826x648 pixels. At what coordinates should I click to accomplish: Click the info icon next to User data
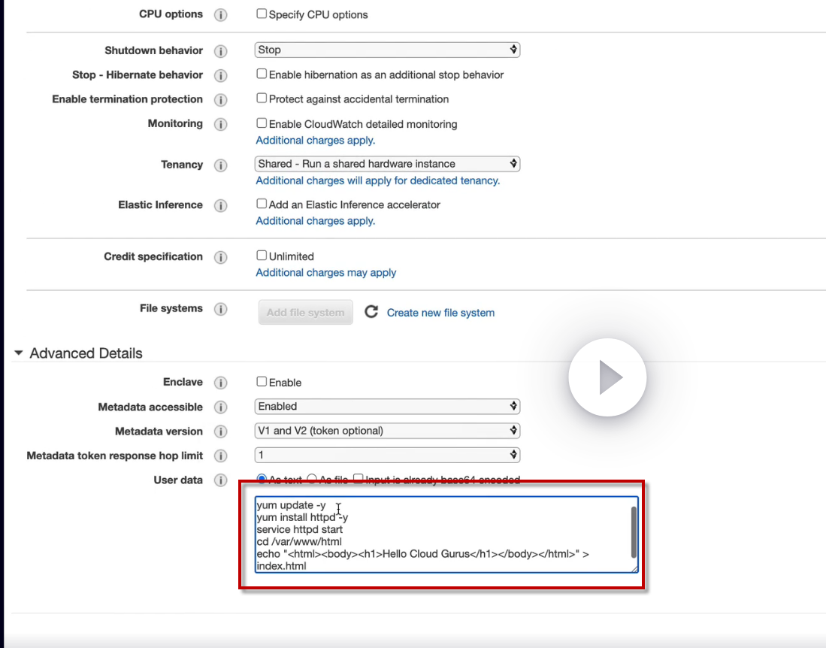(221, 480)
